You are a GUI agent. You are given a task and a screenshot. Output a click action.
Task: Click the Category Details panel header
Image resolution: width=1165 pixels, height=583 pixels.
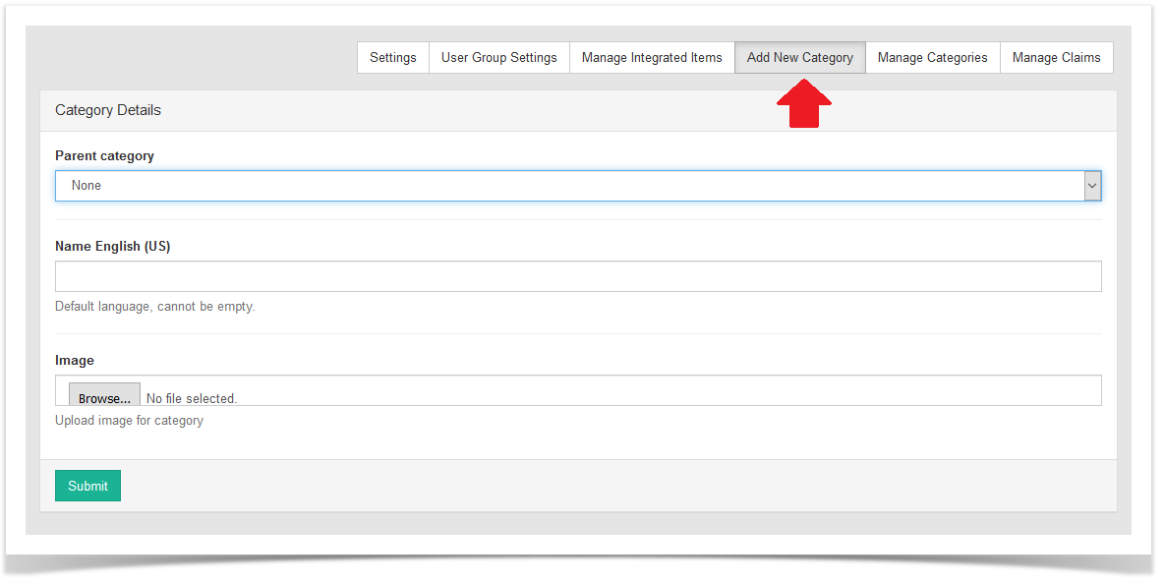pyautogui.click(x=108, y=110)
